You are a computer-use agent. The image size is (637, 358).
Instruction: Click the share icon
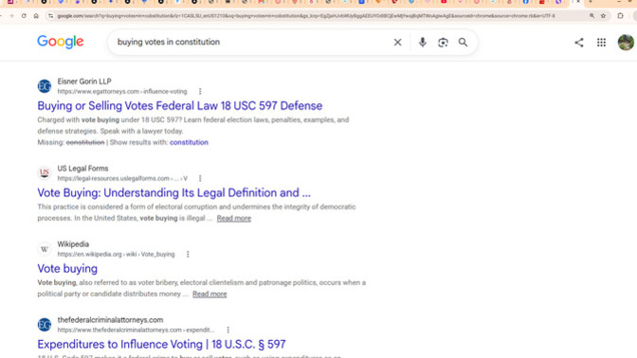pyautogui.click(x=579, y=43)
